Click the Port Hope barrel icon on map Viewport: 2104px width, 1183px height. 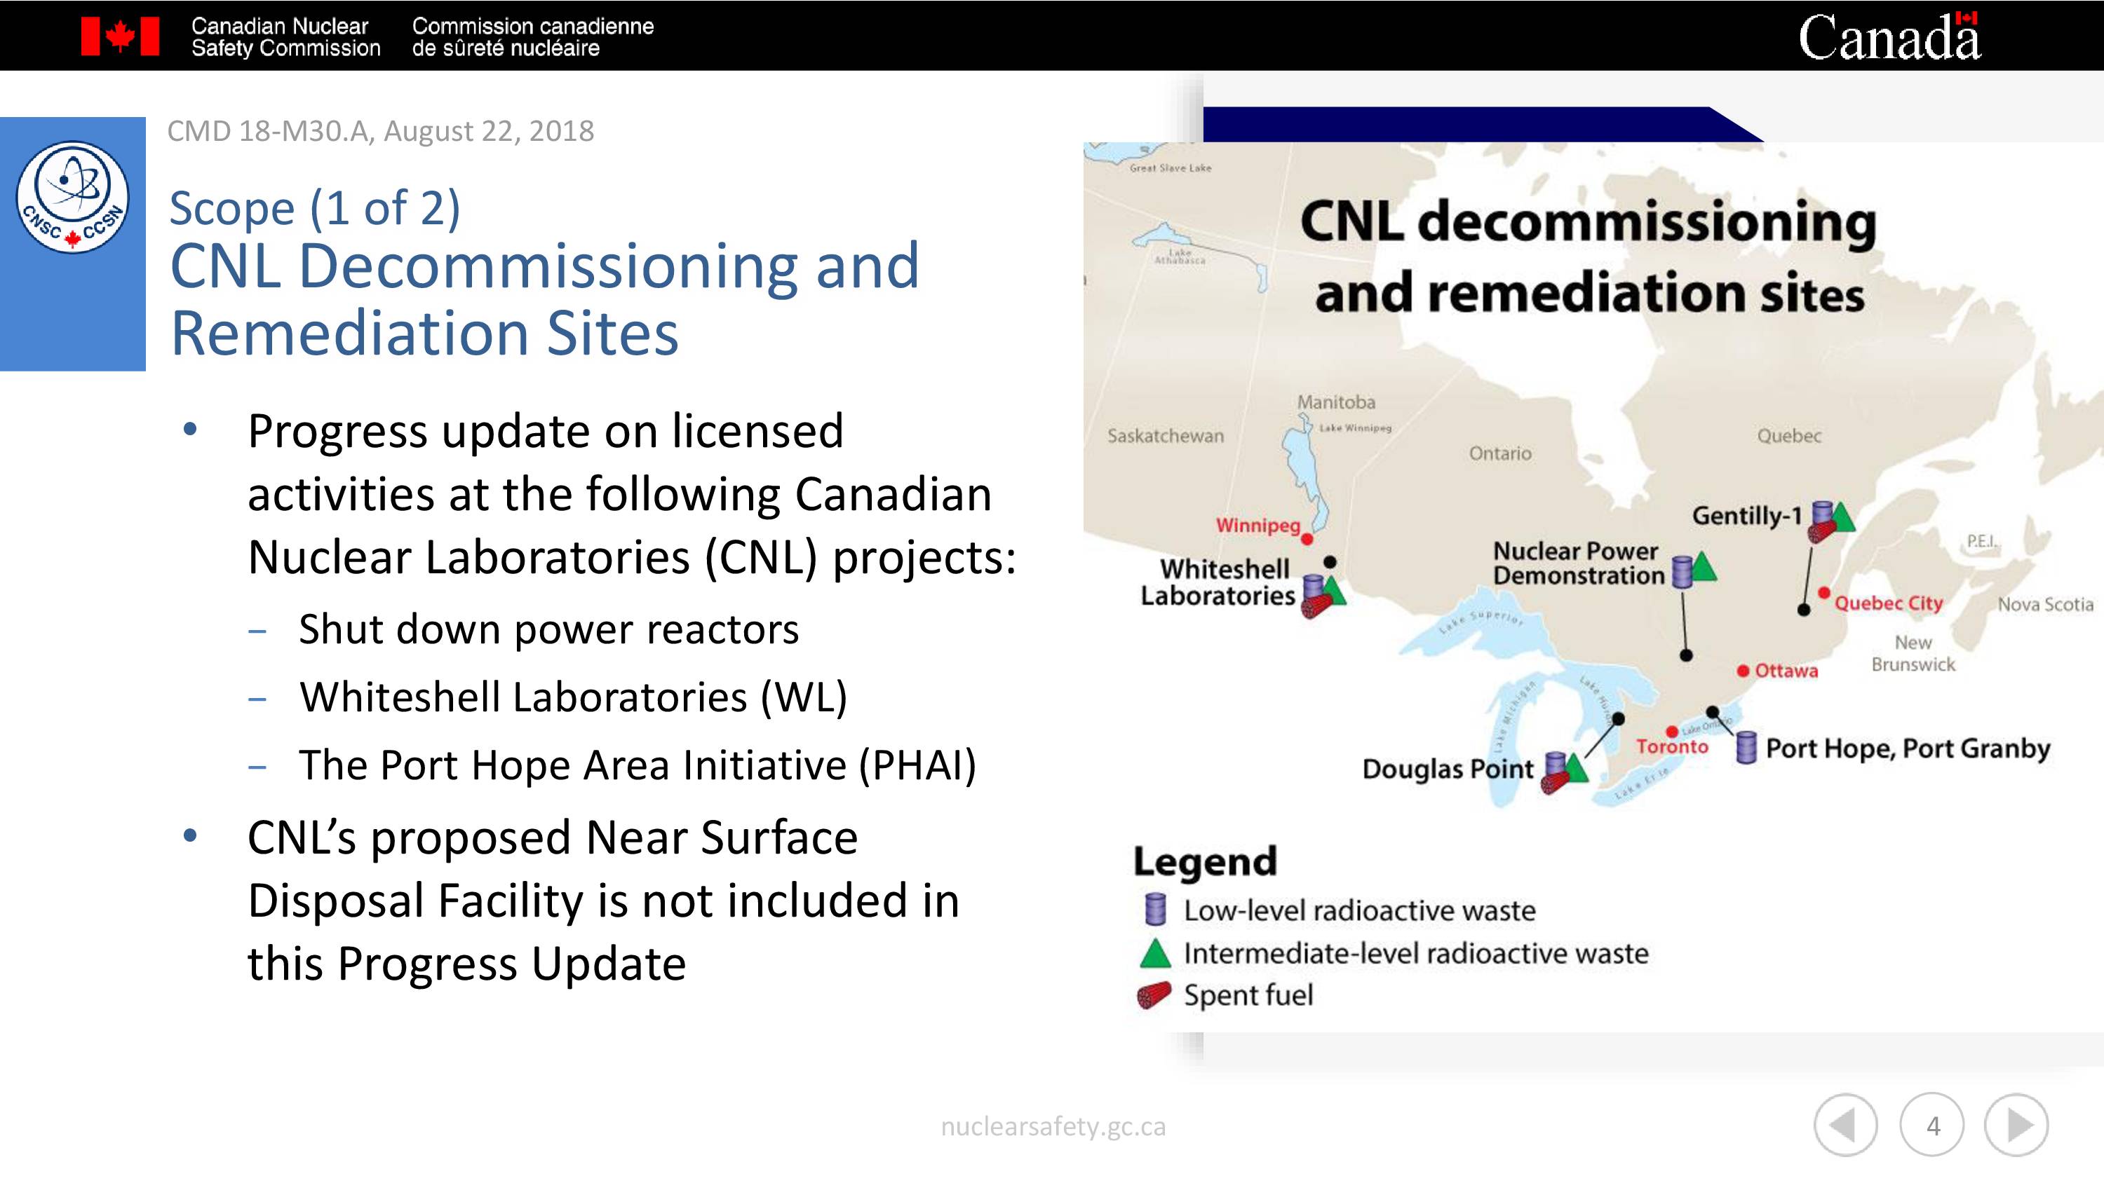click(x=1746, y=747)
